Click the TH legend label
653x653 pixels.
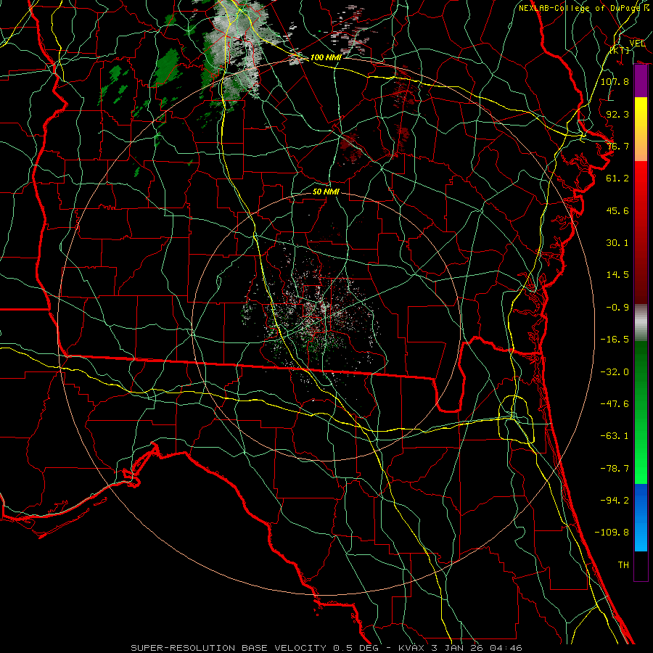point(623,565)
